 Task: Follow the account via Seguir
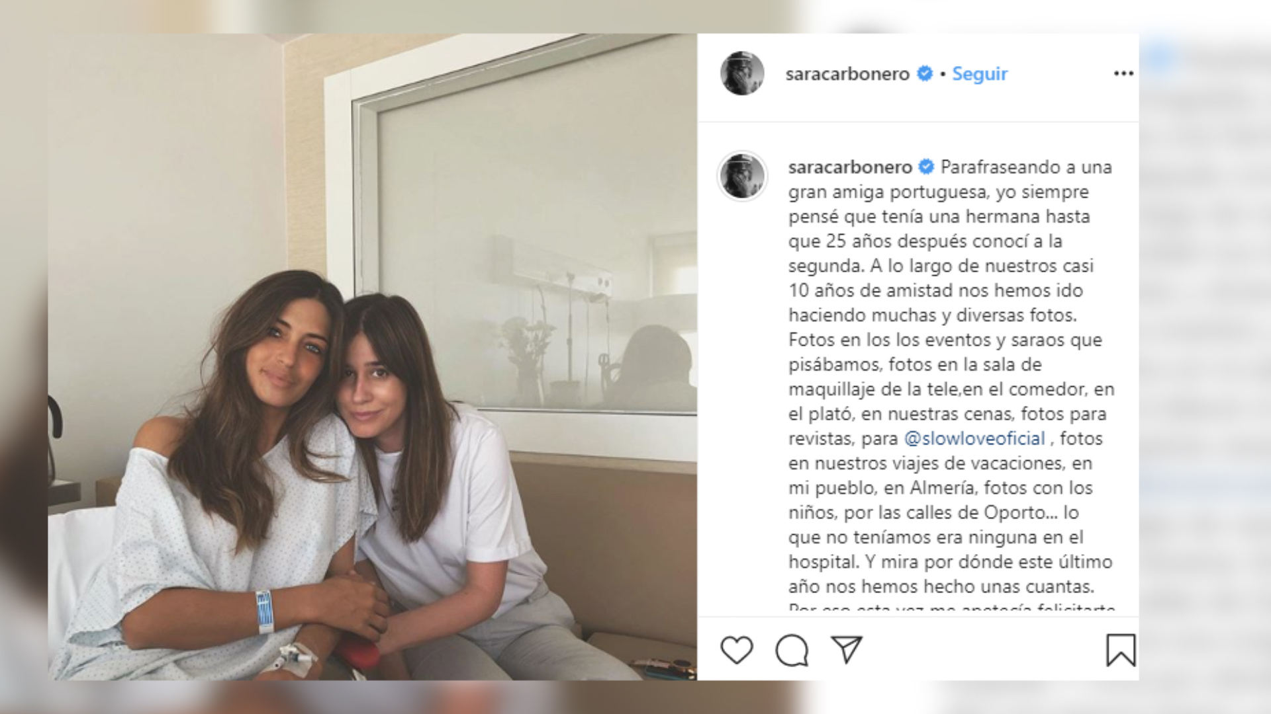pos(980,73)
